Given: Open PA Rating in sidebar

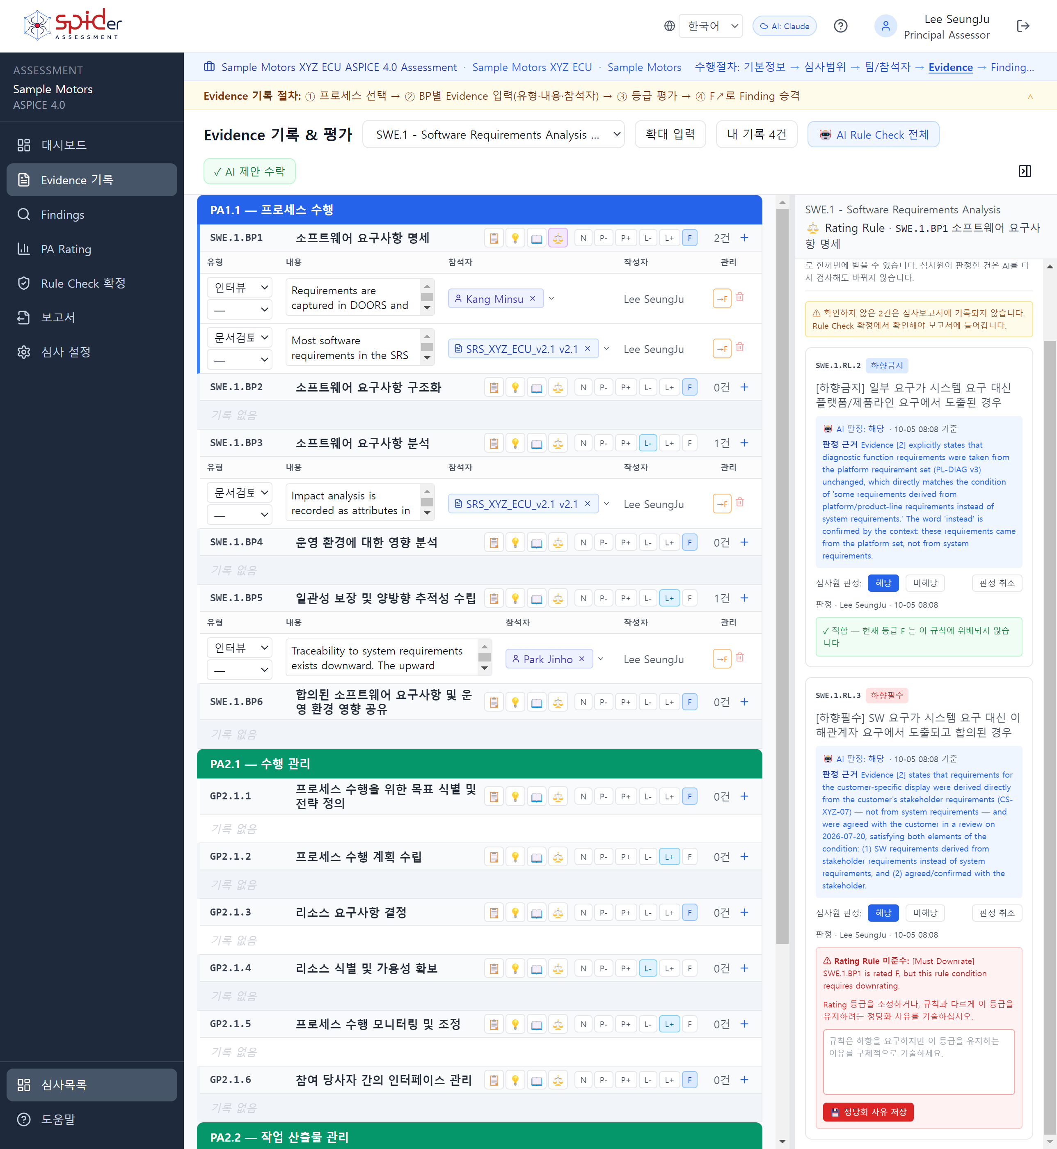Looking at the screenshot, I should point(92,249).
